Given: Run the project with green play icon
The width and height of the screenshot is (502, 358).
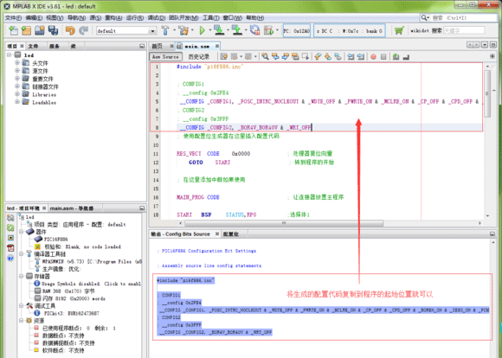Looking at the screenshot, I should pos(202,31).
